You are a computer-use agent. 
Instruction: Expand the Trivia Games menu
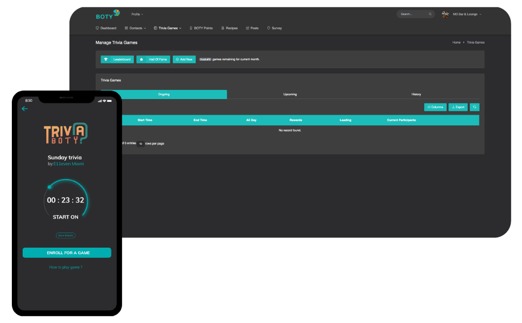tap(167, 28)
